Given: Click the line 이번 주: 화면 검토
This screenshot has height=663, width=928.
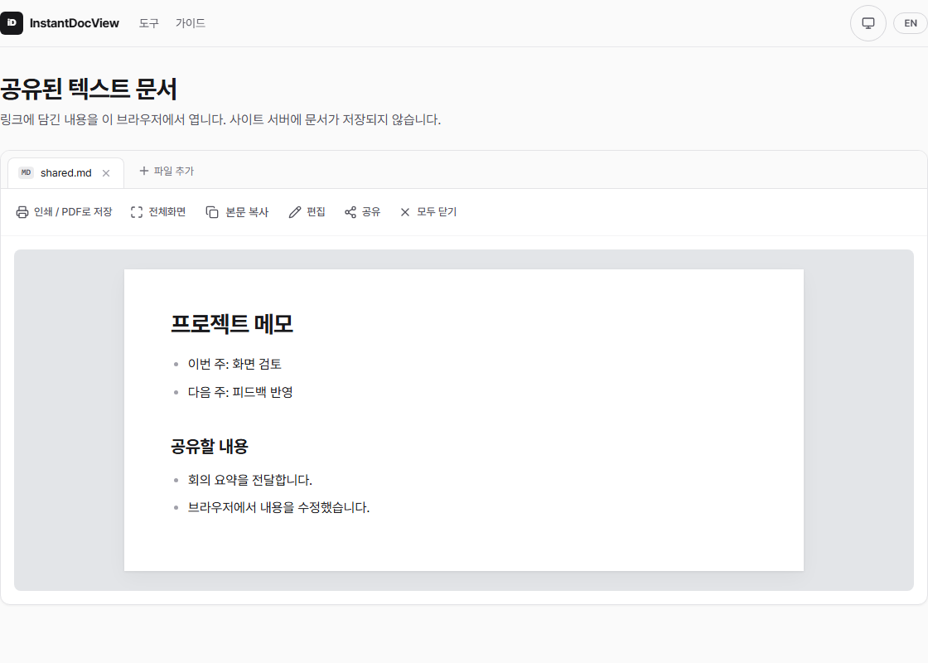Looking at the screenshot, I should click(234, 364).
